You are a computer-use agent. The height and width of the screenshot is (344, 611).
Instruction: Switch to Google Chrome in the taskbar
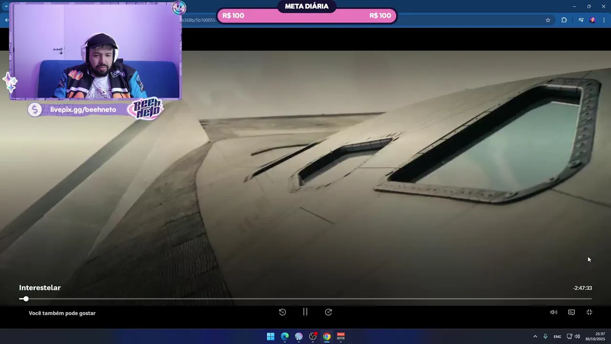[x=327, y=336]
